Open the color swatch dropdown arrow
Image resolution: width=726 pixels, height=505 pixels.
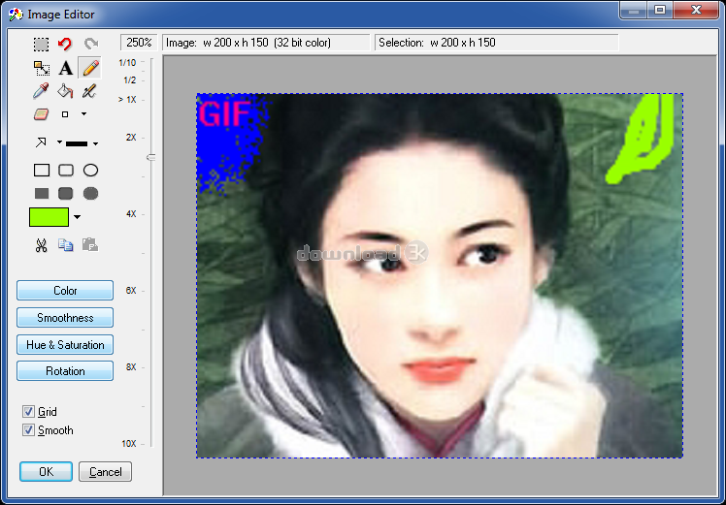pyautogui.click(x=78, y=217)
